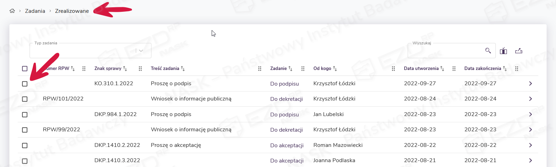
Task: Sort by Znak sprawy column arrows
Action: point(125,69)
